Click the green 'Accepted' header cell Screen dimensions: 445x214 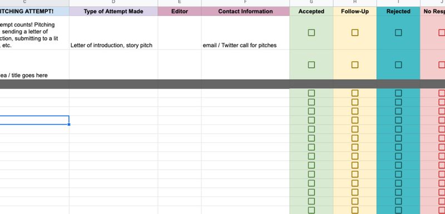pos(311,11)
